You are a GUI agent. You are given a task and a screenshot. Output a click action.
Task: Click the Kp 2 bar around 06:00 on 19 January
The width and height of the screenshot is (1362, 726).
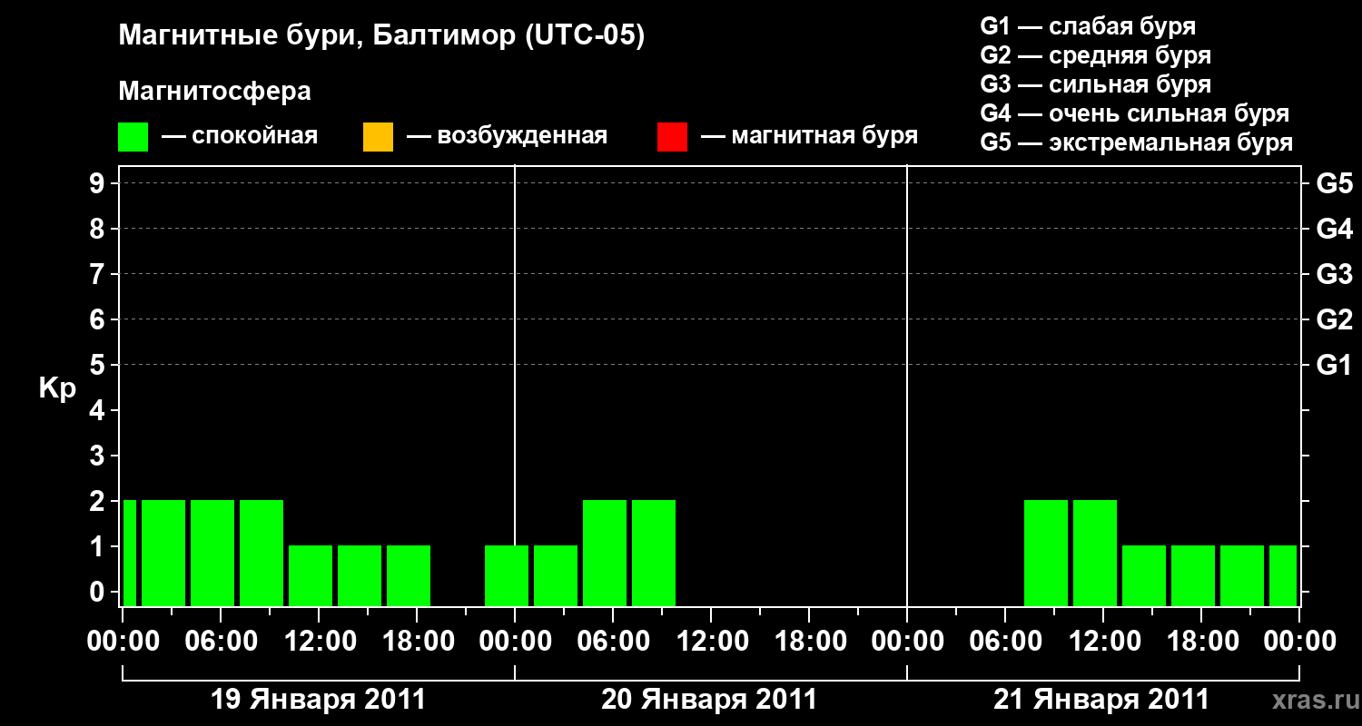[x=212, y=553]
